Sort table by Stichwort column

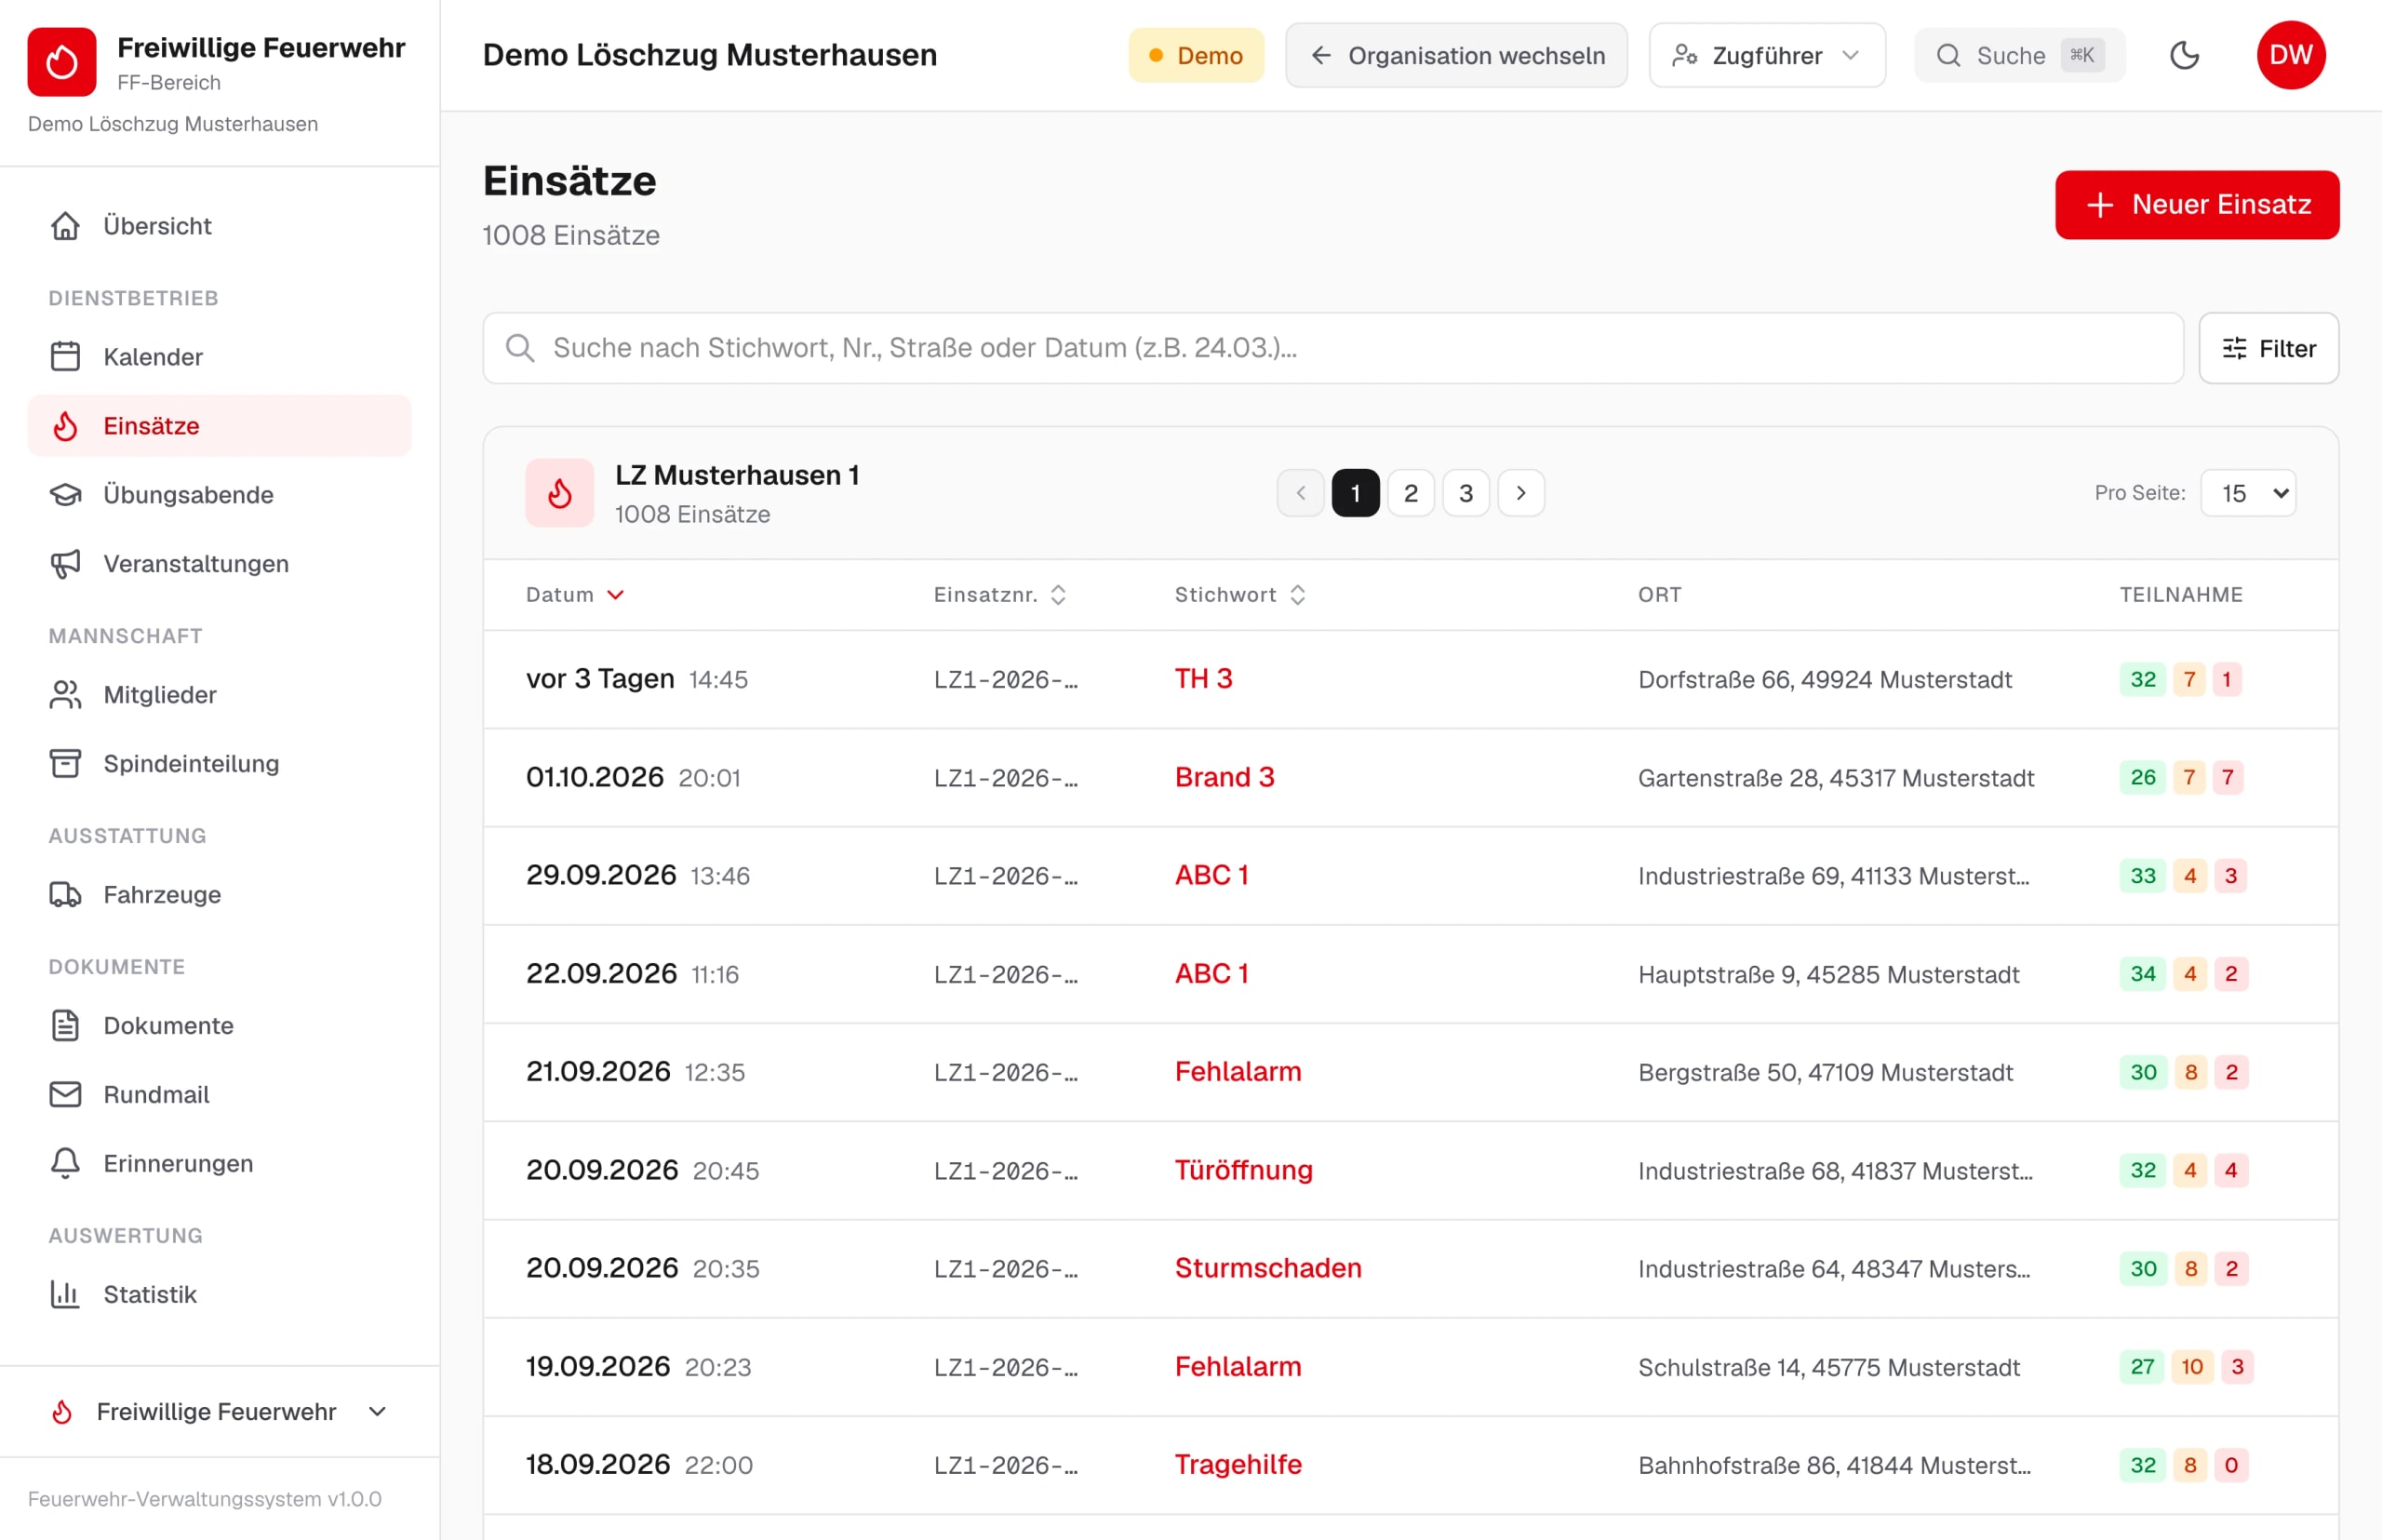(1240, 595)
